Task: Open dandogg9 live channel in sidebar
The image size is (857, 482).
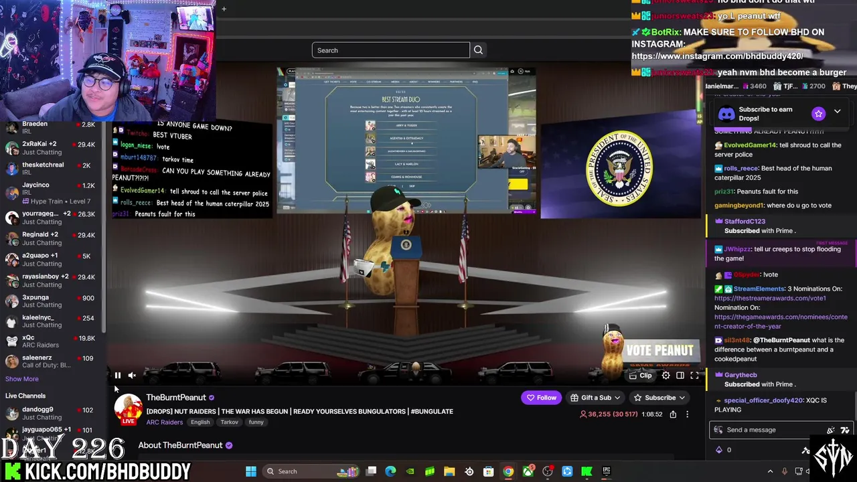Action: [x=50, y=413]
